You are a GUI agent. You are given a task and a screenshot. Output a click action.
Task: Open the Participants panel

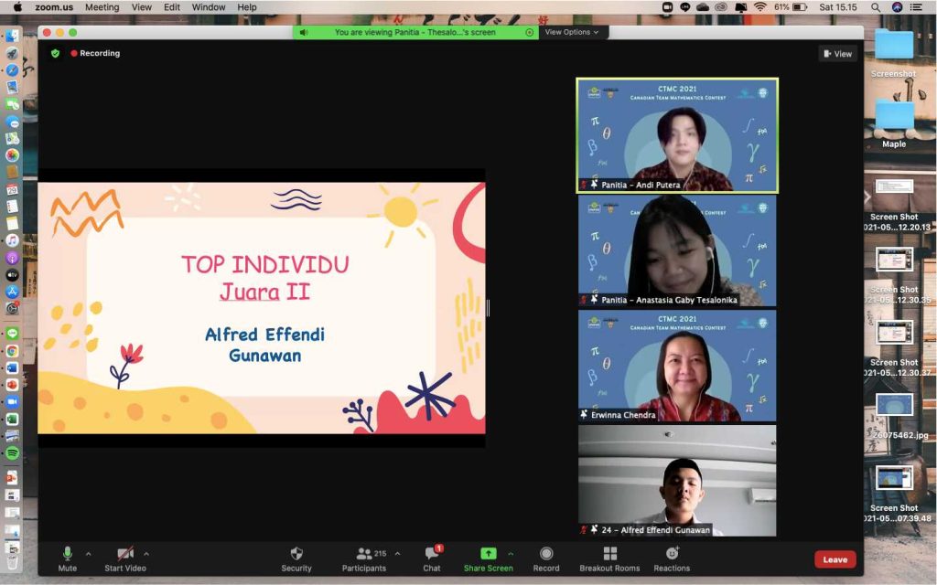click(365, 554)
